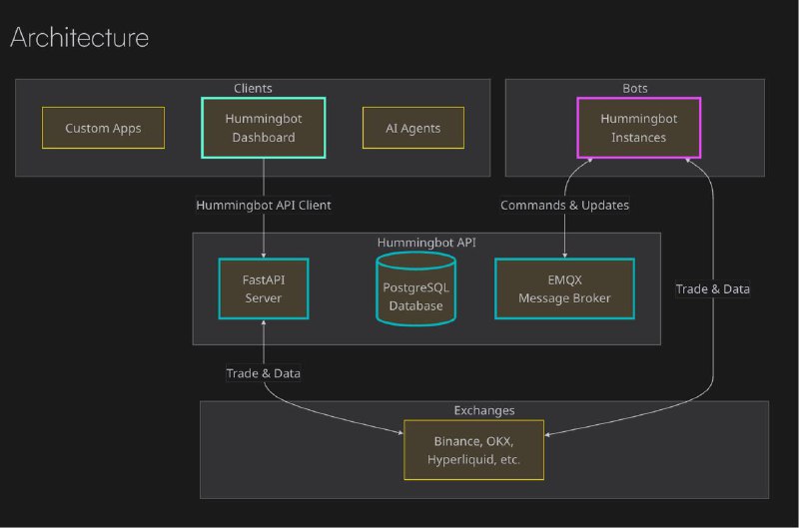Click Trade & Data label below FastAPI Server
Image resolution: width=799 pixels, height=528 pixels.
pyautogui.click(x=264, y=372)
